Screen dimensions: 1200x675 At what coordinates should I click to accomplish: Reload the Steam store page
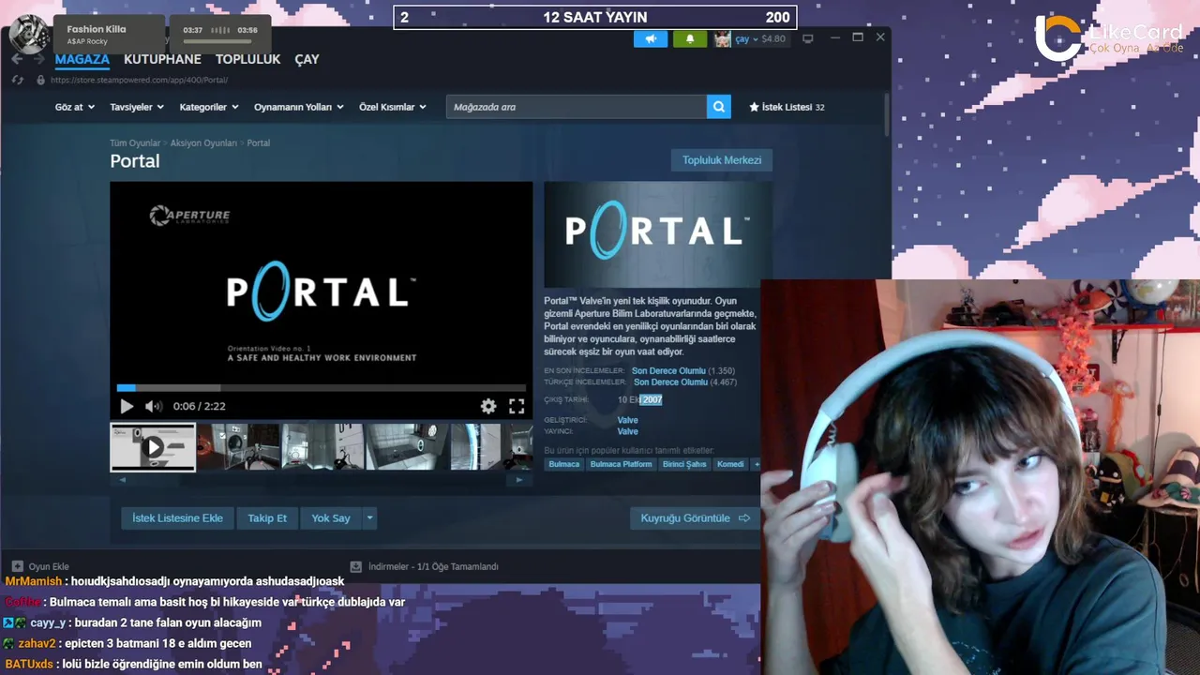(17, 80)
